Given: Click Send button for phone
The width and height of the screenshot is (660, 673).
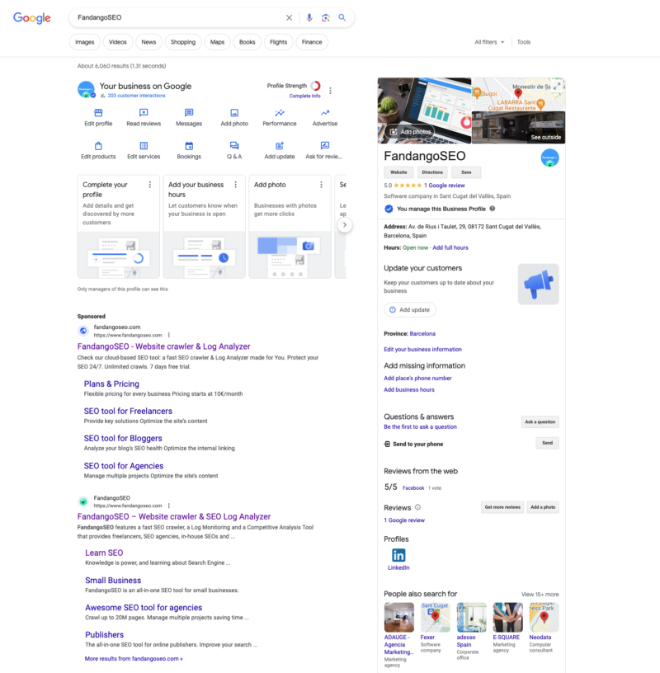Looking at the screenshot, I should point(548,443).
